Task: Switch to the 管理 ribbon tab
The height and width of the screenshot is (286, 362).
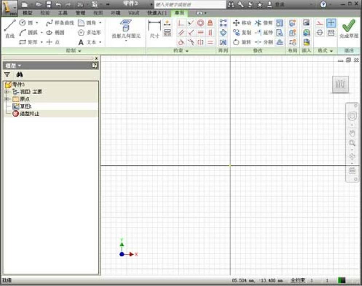Action: click(80, 13)
